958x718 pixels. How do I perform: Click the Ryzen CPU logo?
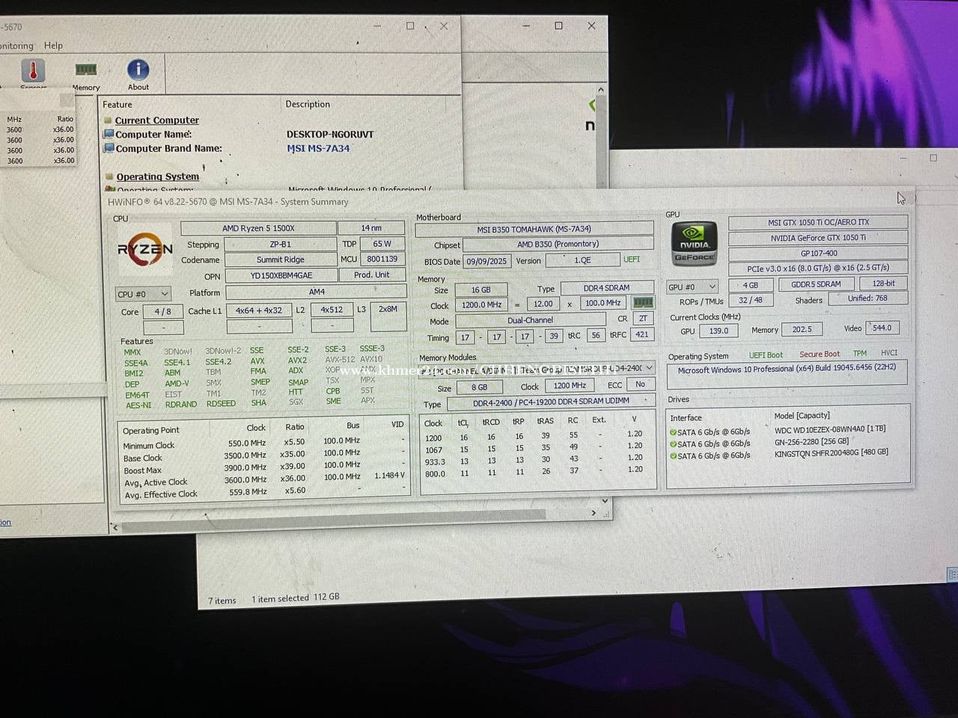point(145,250)
